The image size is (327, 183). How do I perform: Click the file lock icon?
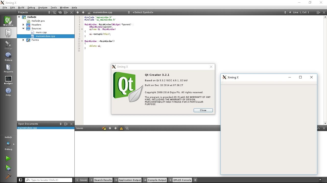coord(89,12)
